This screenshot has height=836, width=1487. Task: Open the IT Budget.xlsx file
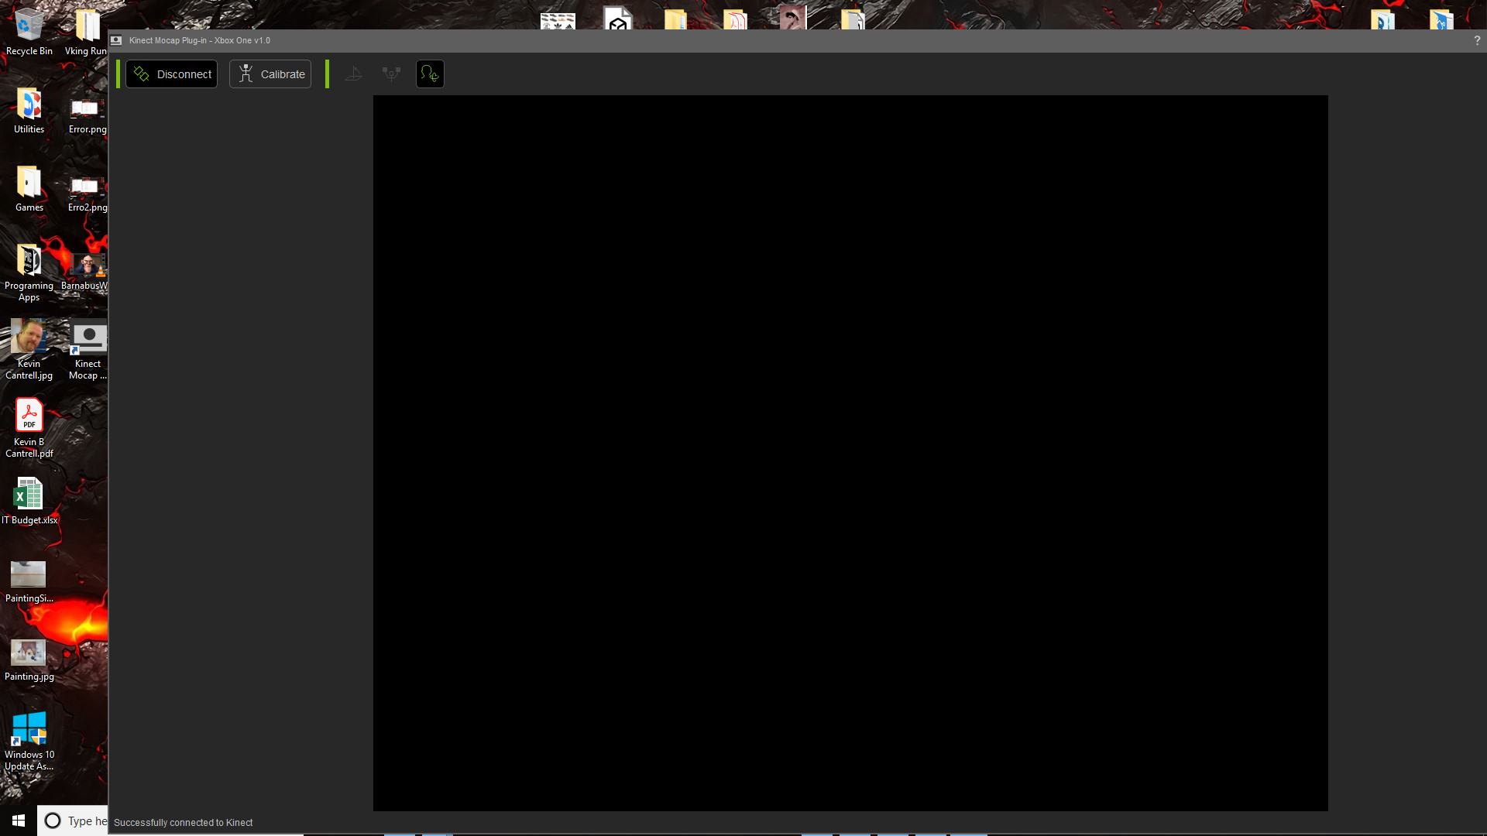(29, 495)
